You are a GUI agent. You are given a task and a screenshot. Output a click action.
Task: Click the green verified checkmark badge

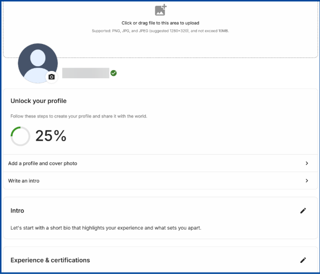click(113, 73)
